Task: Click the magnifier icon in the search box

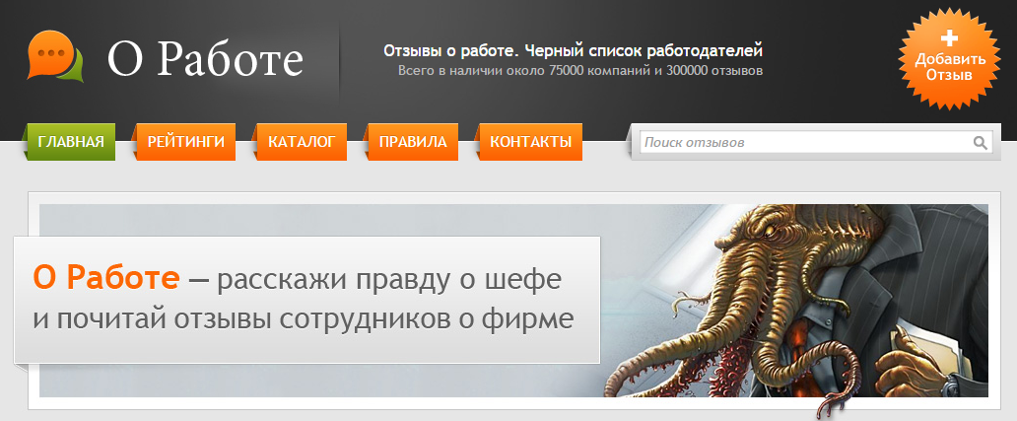Action: click(x=980, y=143)
